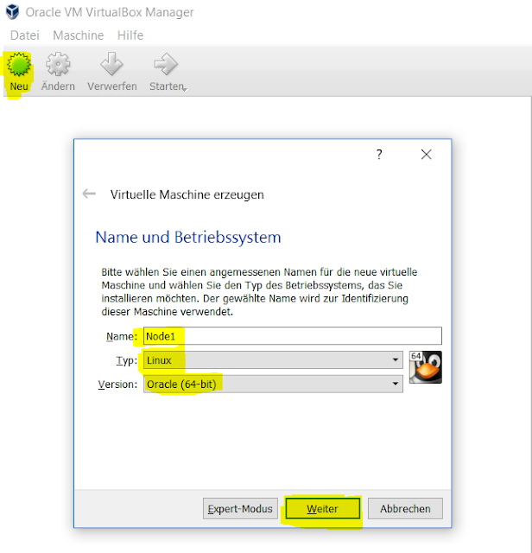Open the Version dropdown showing Oracle (64-bit)
532x553 pixels.
[x=273, y=384]
